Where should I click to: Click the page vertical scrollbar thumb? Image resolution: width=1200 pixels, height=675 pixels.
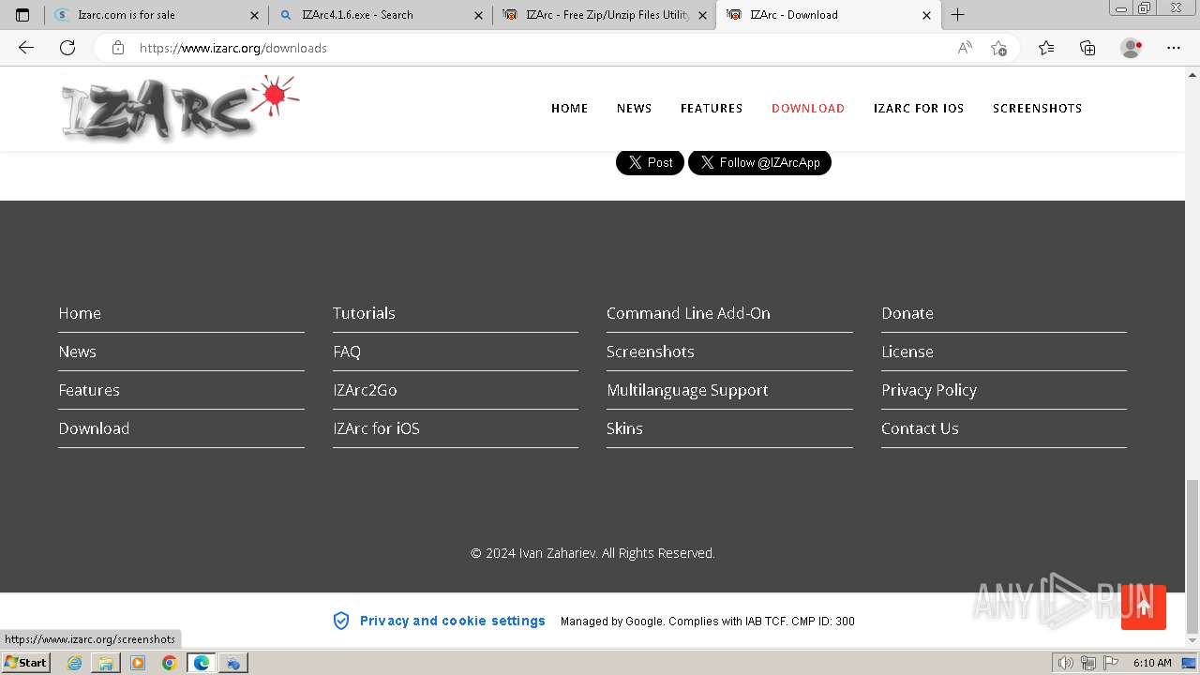click(x=1192, y=556)
